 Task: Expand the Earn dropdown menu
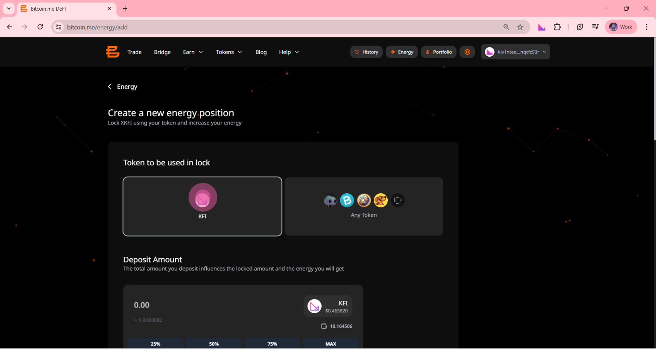193,52
